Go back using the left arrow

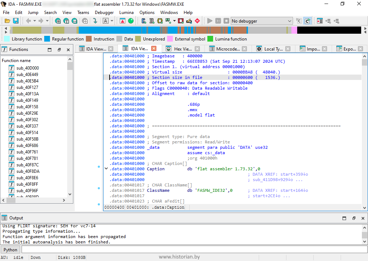(28, 21)
